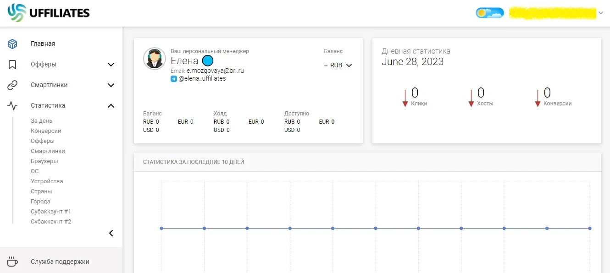Click the Офферы bookmark icon
This screenshot has height=273, width=610.
coord(12,65)
